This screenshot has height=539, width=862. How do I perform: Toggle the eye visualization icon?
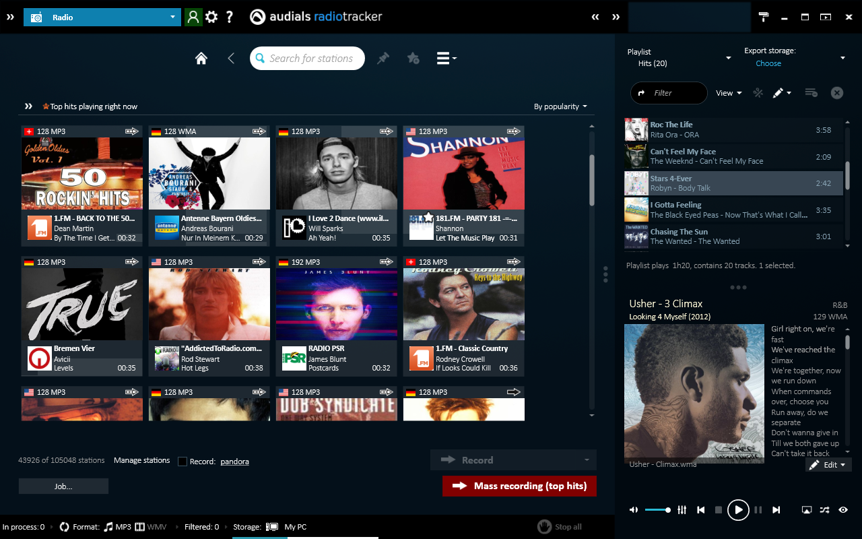point(843,510)
